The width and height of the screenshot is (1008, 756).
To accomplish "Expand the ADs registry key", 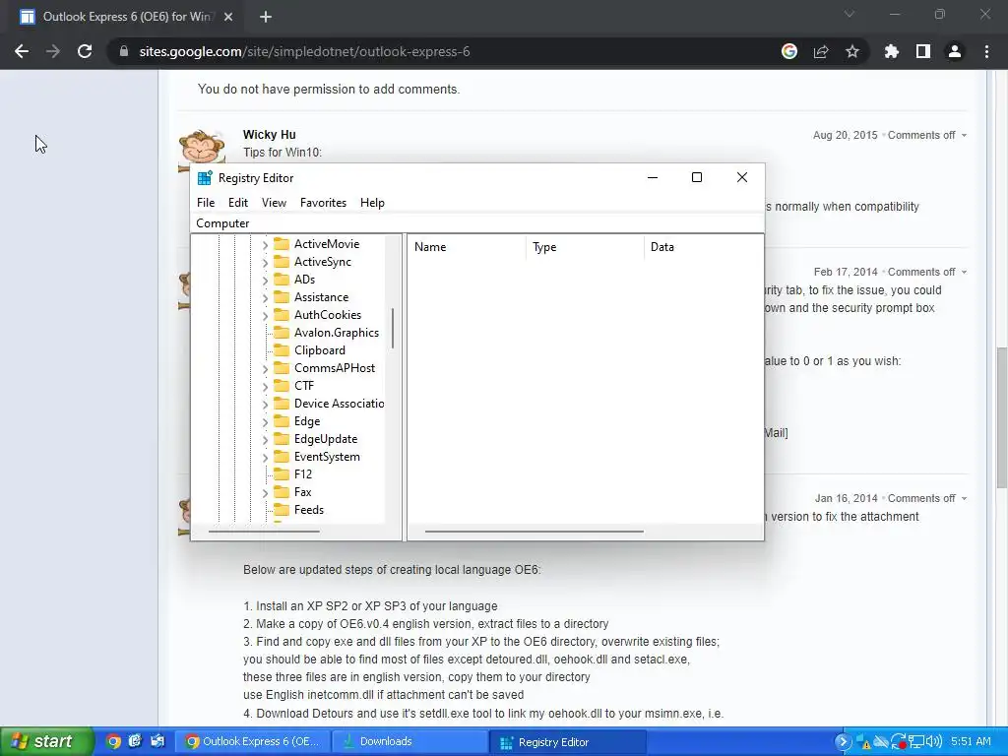I will (x=265, y=280).
